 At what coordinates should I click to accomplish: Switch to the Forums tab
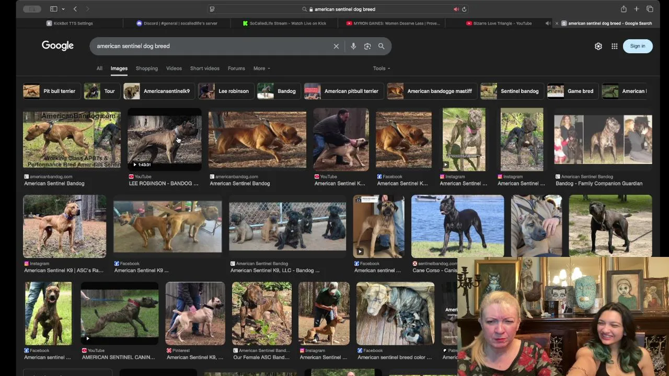point(236,68)
